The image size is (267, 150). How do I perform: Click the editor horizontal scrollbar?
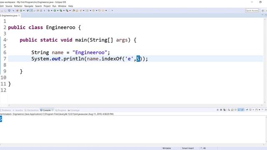135,105
